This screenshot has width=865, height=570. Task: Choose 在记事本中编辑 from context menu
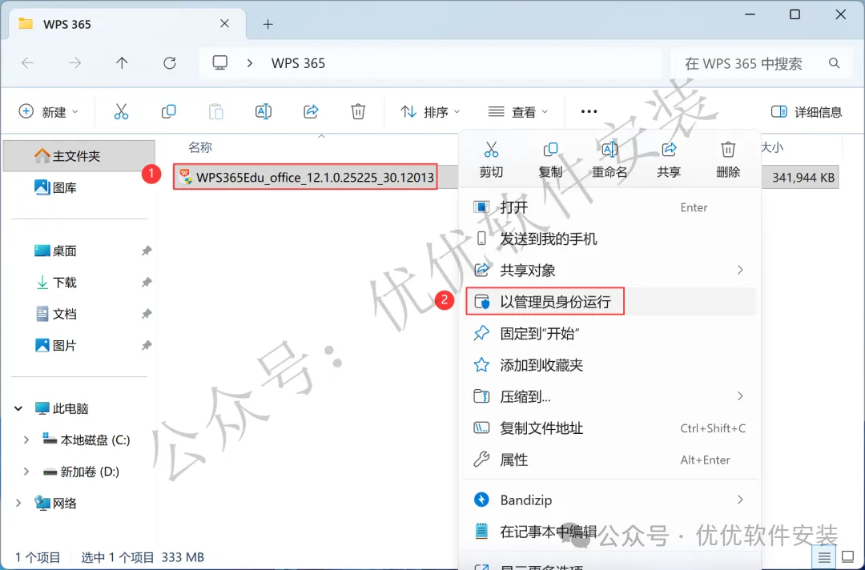610,532
